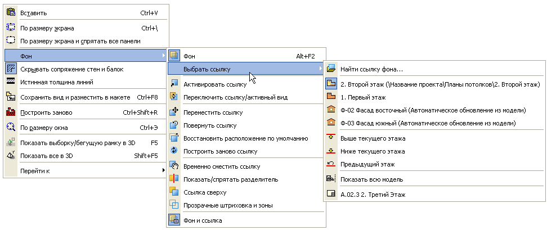The image size is (547, 230).
Task: Click the Восстановить расположение по умолчанию icon
Action: [x=174, y=138]
